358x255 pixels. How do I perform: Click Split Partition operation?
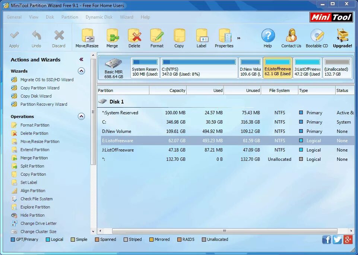coord(28,166)
